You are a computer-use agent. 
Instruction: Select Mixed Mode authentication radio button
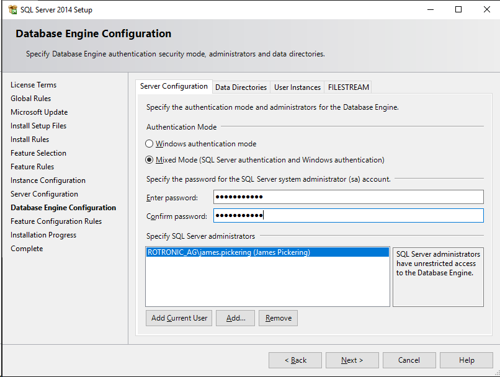[x=150, y=159]
